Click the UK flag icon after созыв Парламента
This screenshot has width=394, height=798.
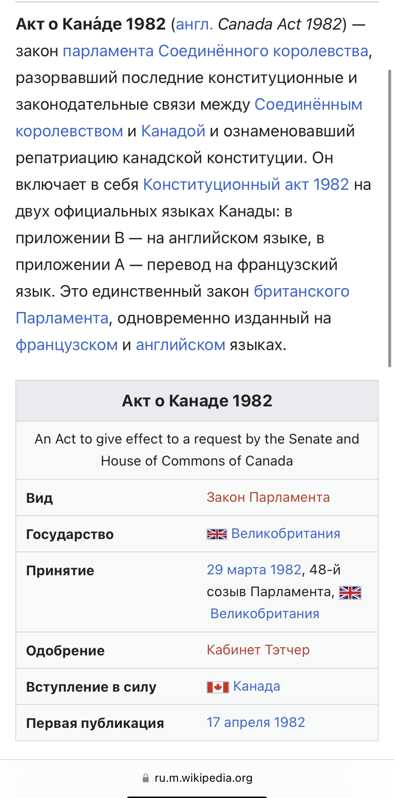point(350,592)
